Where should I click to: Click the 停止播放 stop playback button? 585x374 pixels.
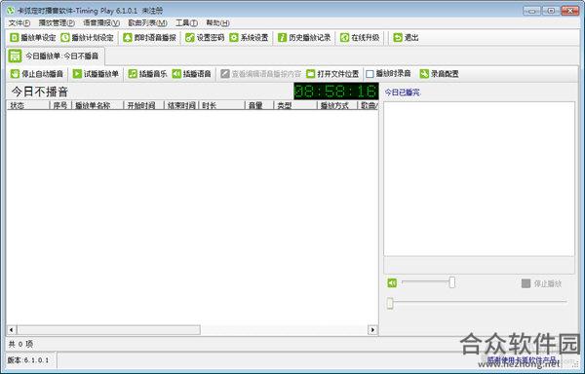541,283
